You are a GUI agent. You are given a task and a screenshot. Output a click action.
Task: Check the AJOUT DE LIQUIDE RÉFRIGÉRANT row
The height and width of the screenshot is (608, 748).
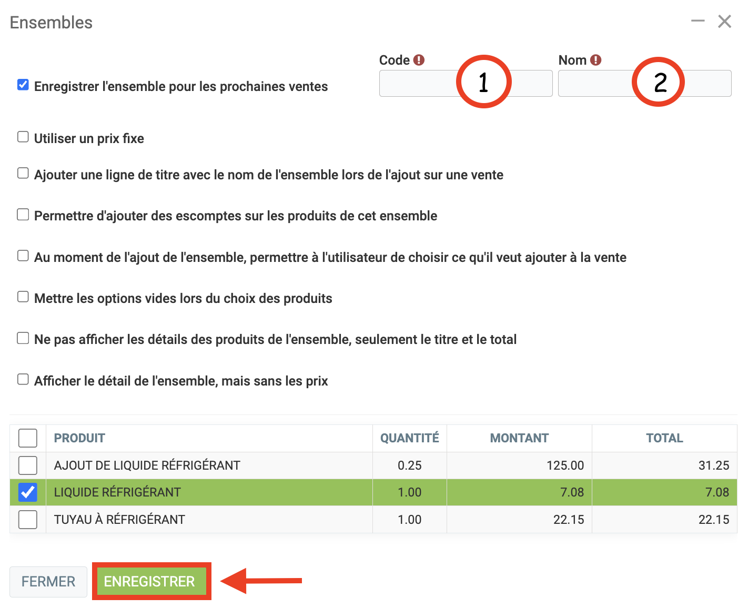pyautogui.click(x=28, y=465)
